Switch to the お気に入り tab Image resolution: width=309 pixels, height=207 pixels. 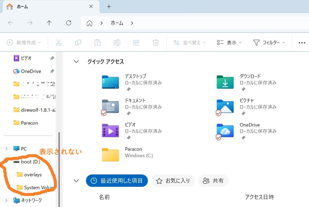[173, 181]
